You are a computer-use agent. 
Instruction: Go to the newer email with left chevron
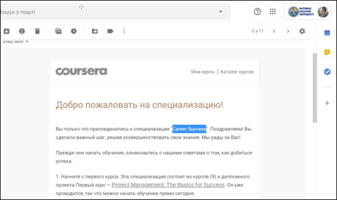tap(274, 31)
